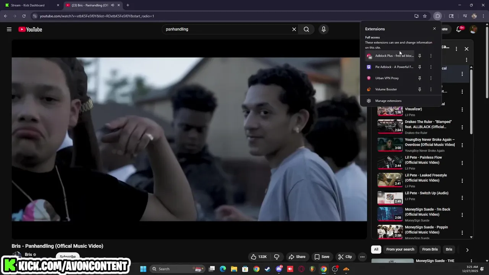489x275 pixels.
Task: Open Steam from the taskbar
Action: (x=267, y=269)
